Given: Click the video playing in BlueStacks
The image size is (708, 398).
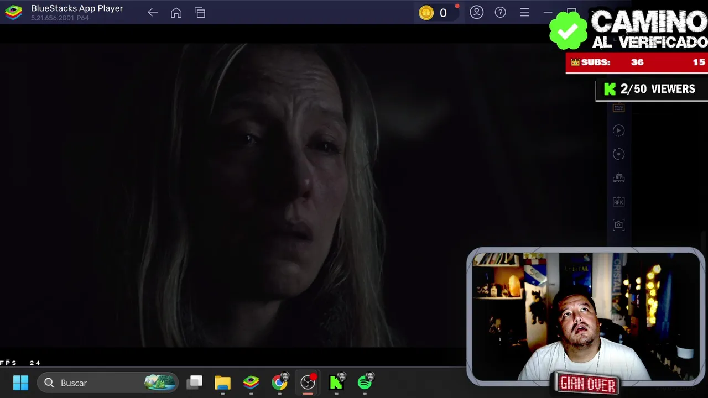Looking at the screenshot, I should 232,195.
